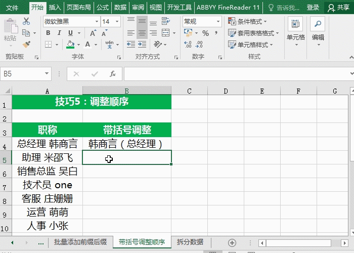354x253 pixels.
Task: Click the Increase Font Size icon
Action: click(93, 33)
